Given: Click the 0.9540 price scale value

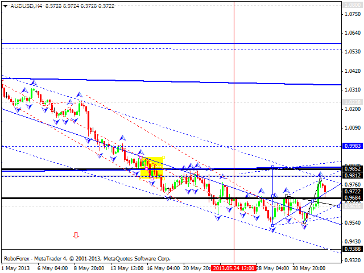Looking at the screenshot, I should pos(353,223).
